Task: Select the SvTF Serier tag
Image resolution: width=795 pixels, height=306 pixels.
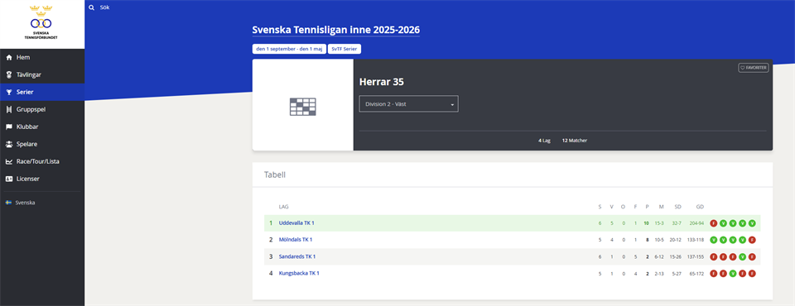Action: [x=344, y=49]
